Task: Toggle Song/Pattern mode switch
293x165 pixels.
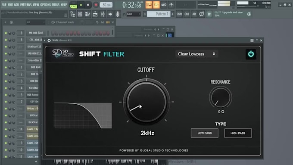Action: point(73,5)
